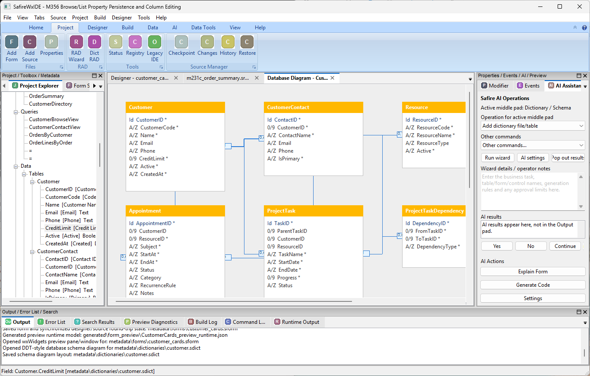Image resolution: width=590 pixels, height=376 pixels.
Task: Click the Add Form ribbon icon
Action: 12,42
